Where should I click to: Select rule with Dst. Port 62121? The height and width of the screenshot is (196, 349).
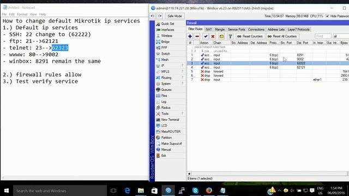point(268,68)
